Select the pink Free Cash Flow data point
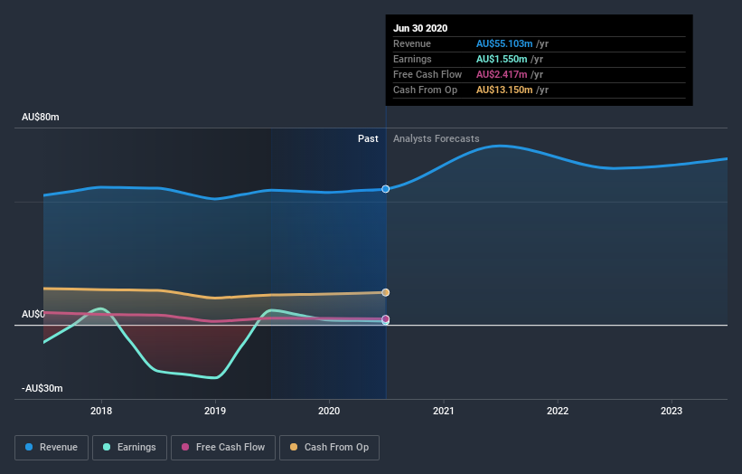Image resolution: width=742 pixels, height=474 pixels. (x=386, y=318)
